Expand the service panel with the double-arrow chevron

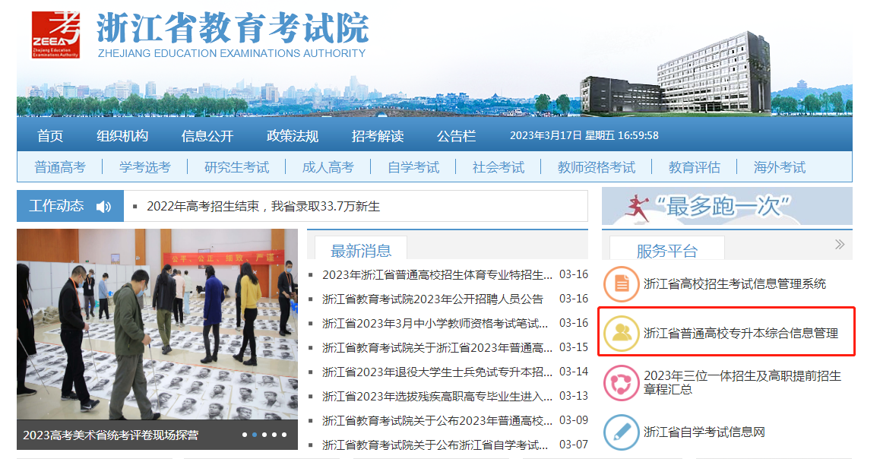pyautogui.click(x=839, y=245)
